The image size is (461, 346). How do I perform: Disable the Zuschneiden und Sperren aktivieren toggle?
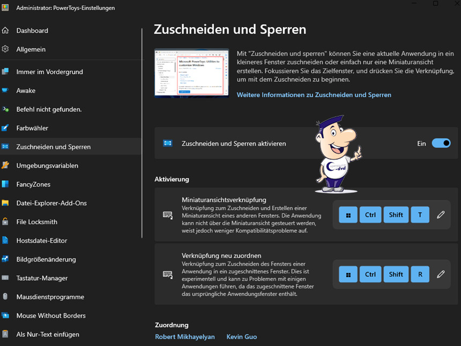coord(441,143)
